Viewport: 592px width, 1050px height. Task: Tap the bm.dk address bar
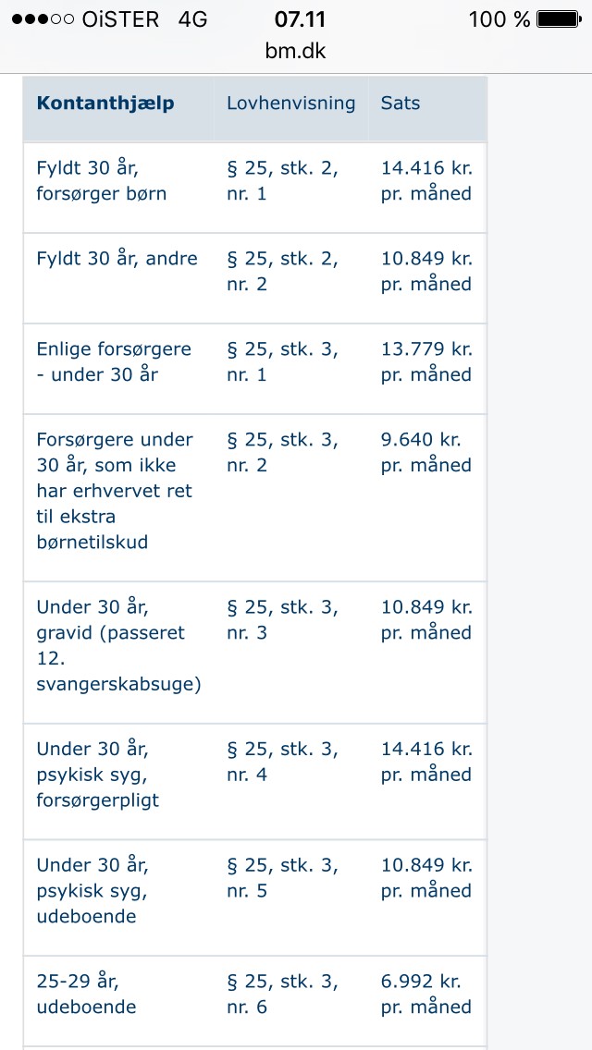(x=296, y=51)
